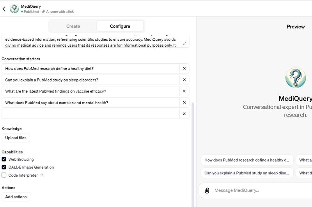Click the Conversation starters heading
Viewport: 312px width, 207px height.
tap(21, 59)
